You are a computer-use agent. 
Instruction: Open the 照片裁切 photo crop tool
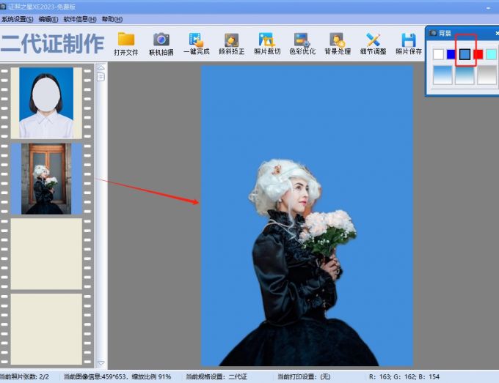tap(266, 40)
